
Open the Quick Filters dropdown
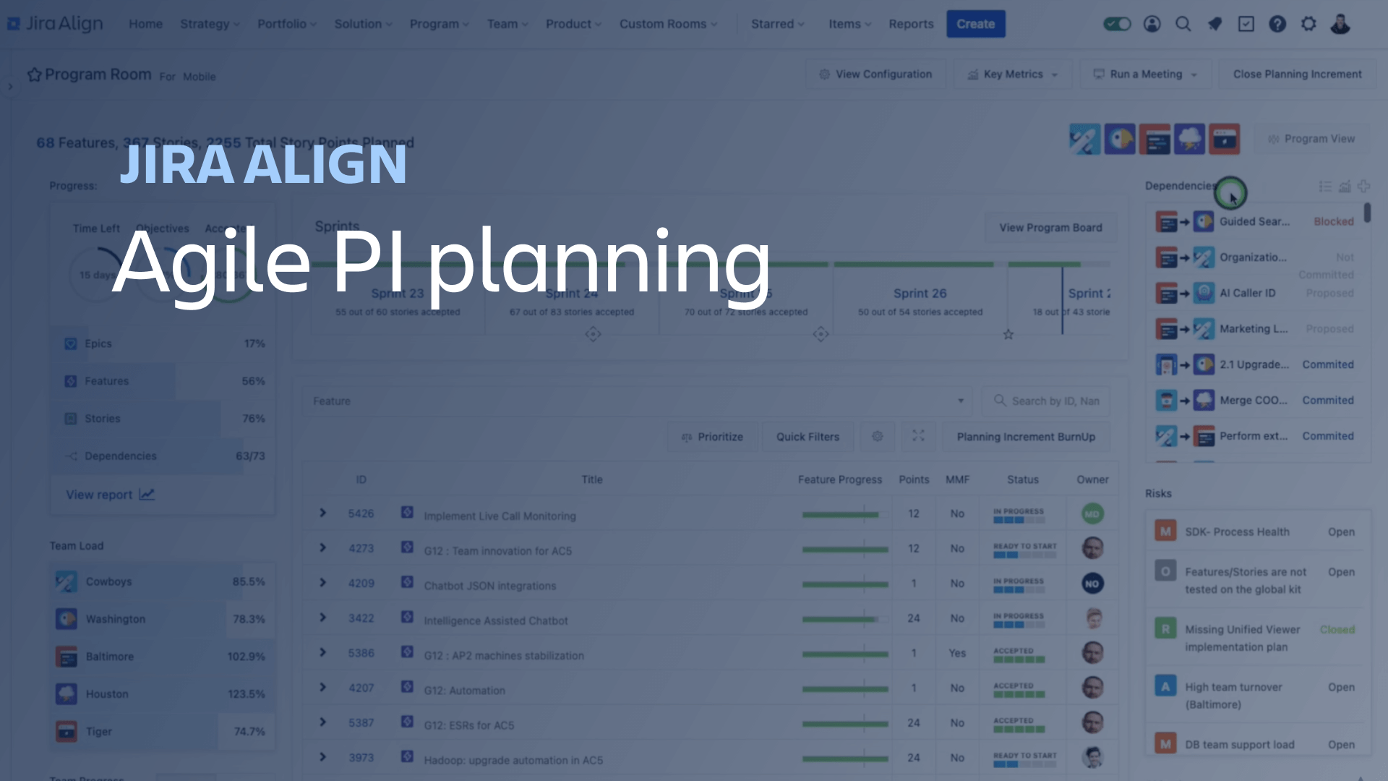[x=808, y=437]
